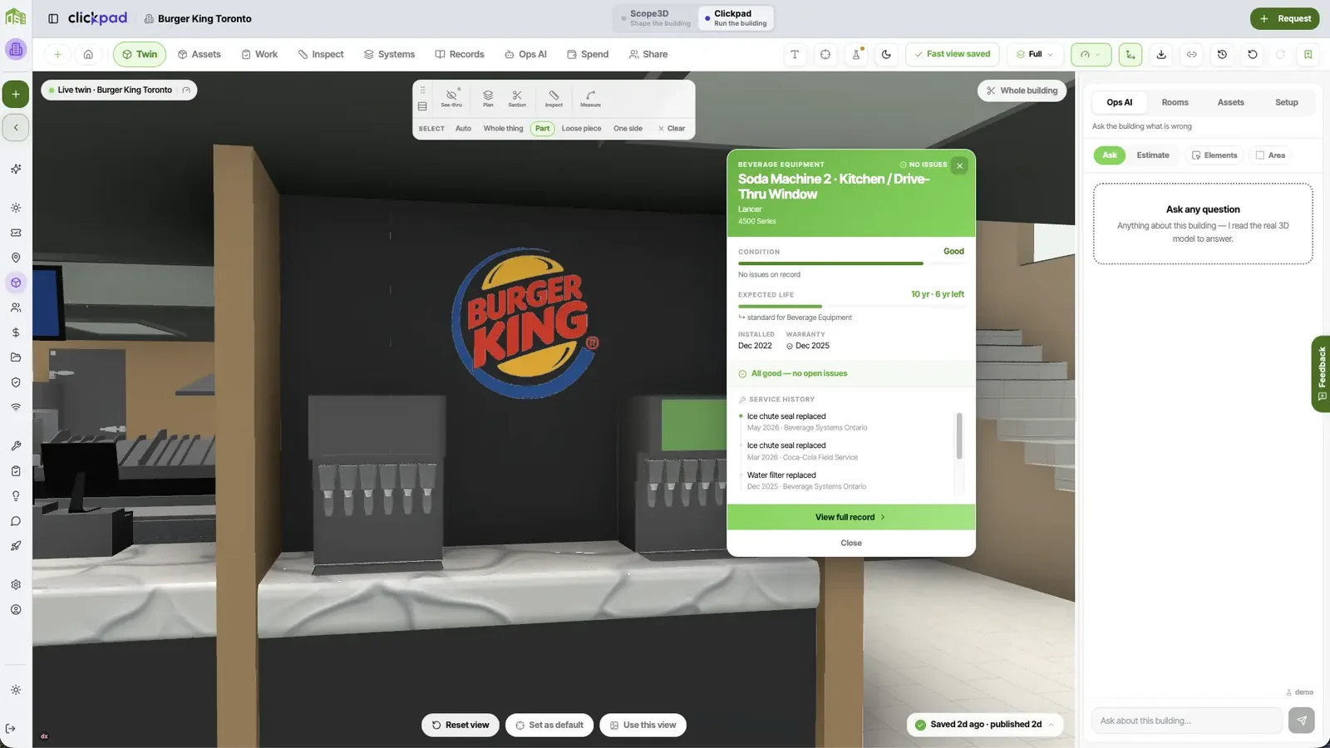Toggle dark mode moon icon
This screenshot has height=748, width=1330.
point(886,54)
